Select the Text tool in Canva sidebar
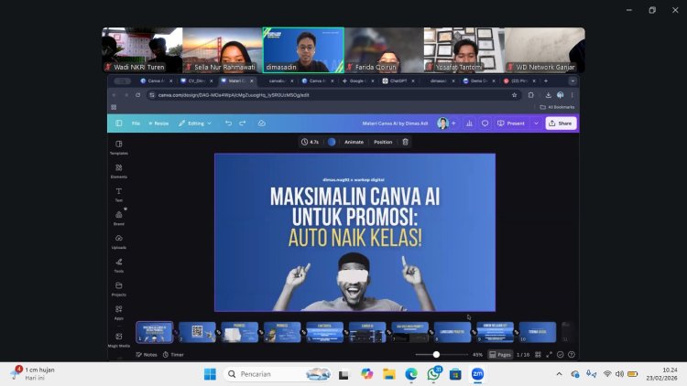Image resolution: width=687 pixels, height=386 pixels. point(119,195)
